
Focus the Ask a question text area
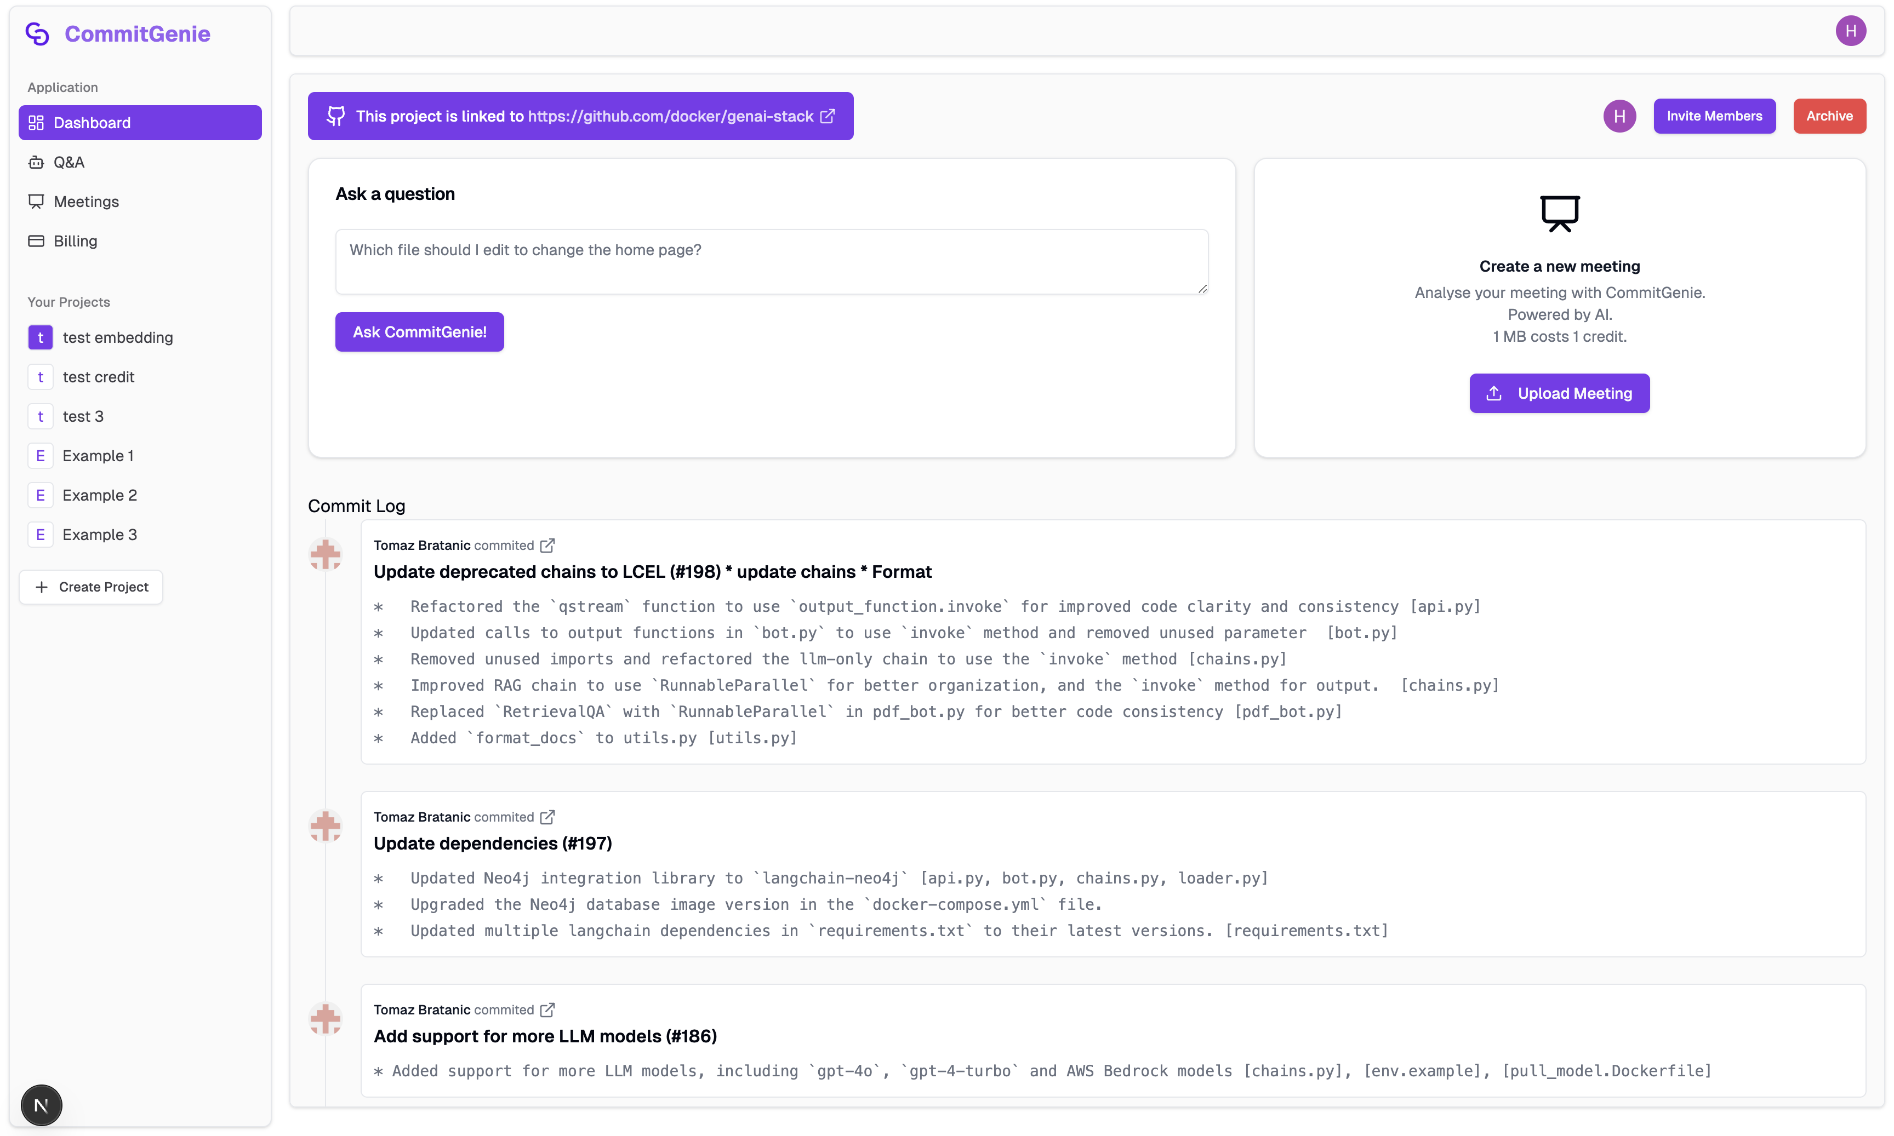coord(771,262)
